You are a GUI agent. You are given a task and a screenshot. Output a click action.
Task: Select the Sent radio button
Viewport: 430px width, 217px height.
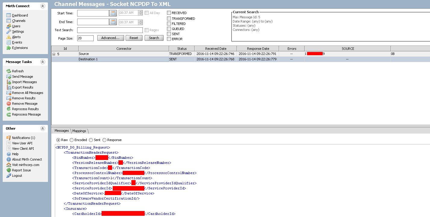91,140
